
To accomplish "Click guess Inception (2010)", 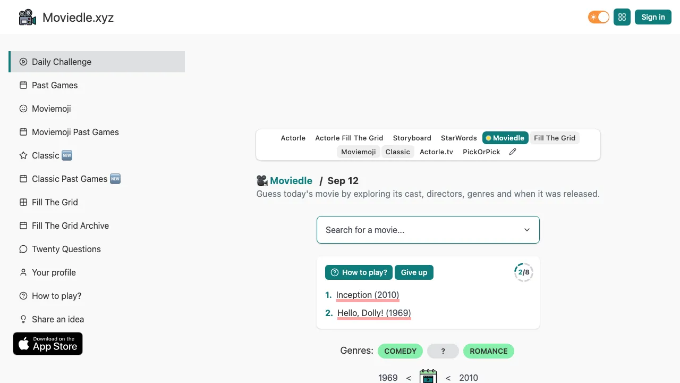I will (368, 295).
